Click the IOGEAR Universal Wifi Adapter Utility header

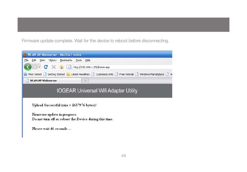pyautogui.click(x=97, y=91)
